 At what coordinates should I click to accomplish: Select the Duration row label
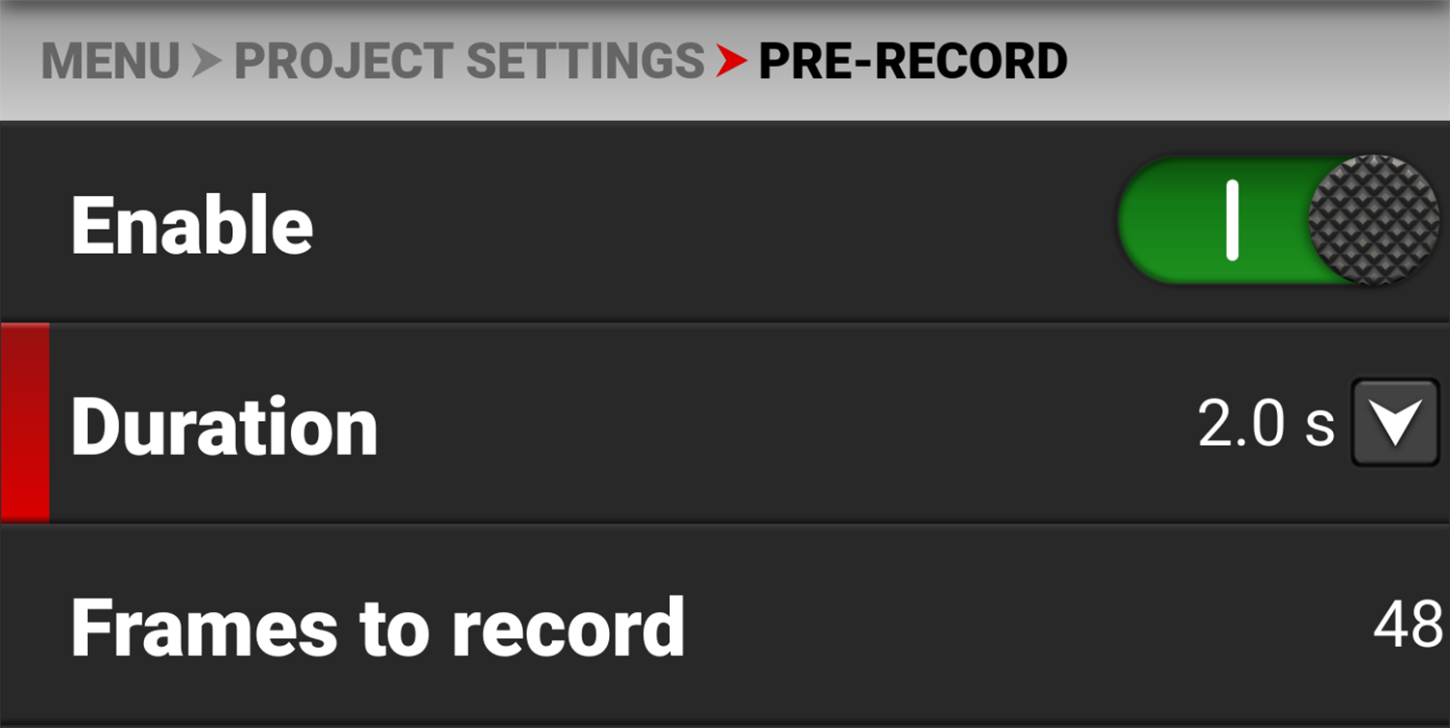click(223, 425)
